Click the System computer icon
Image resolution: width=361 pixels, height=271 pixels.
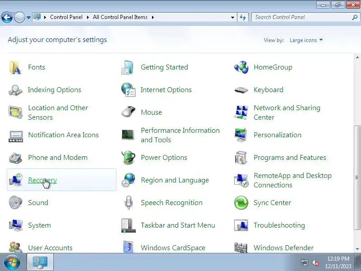(x=16, y=225)
